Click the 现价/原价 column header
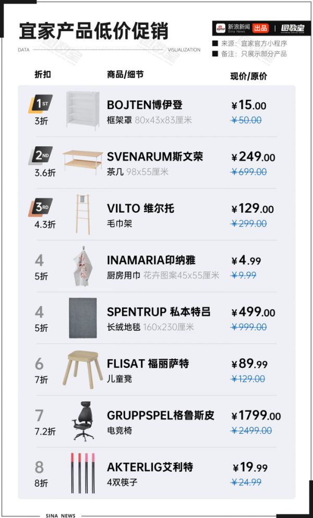Image resolution: width=313 pixels, height=518 pixels. tap(248, 76)
